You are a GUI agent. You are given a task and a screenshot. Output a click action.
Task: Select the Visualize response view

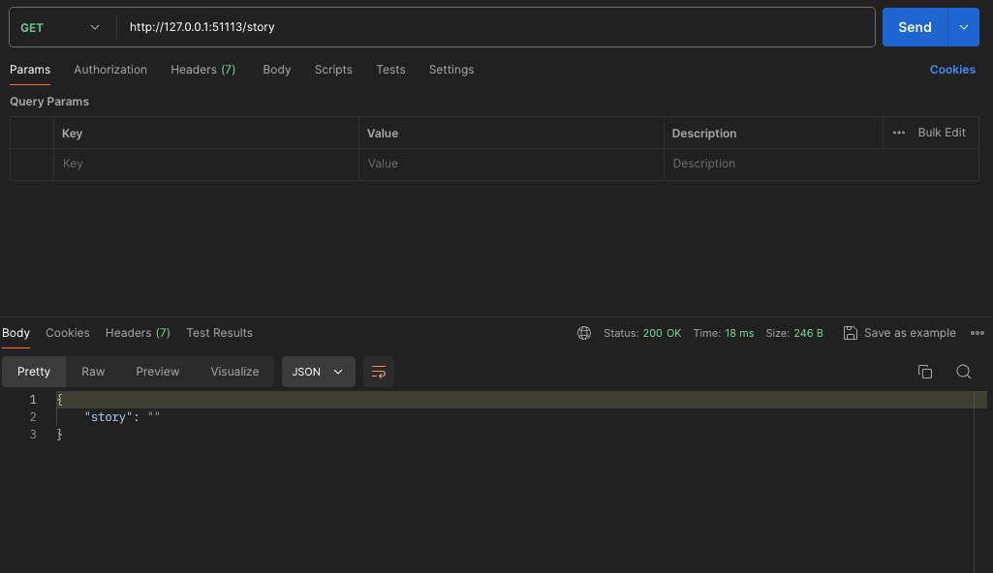tap(234, 372)
